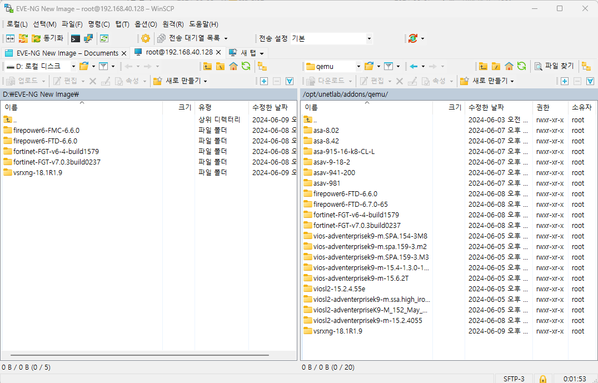Click the local panel horizontal scrollbar
Screen dimensions: 598x383
click(139, 355)
